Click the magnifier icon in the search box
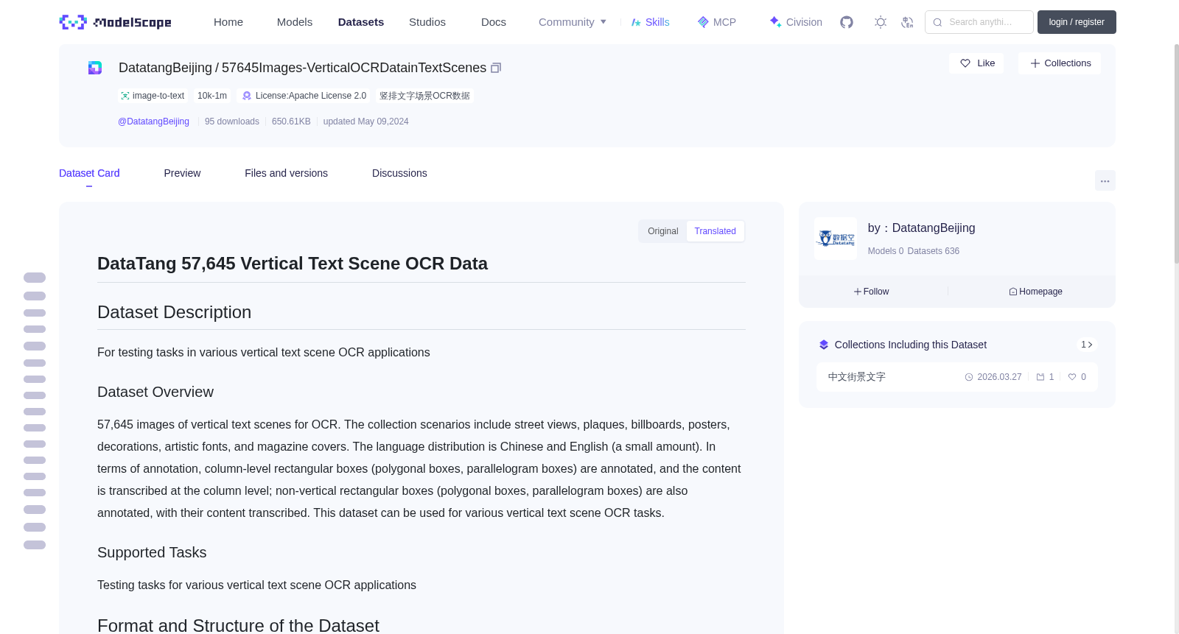This screenshot has height=634, width=1179. tap(938, 22)
